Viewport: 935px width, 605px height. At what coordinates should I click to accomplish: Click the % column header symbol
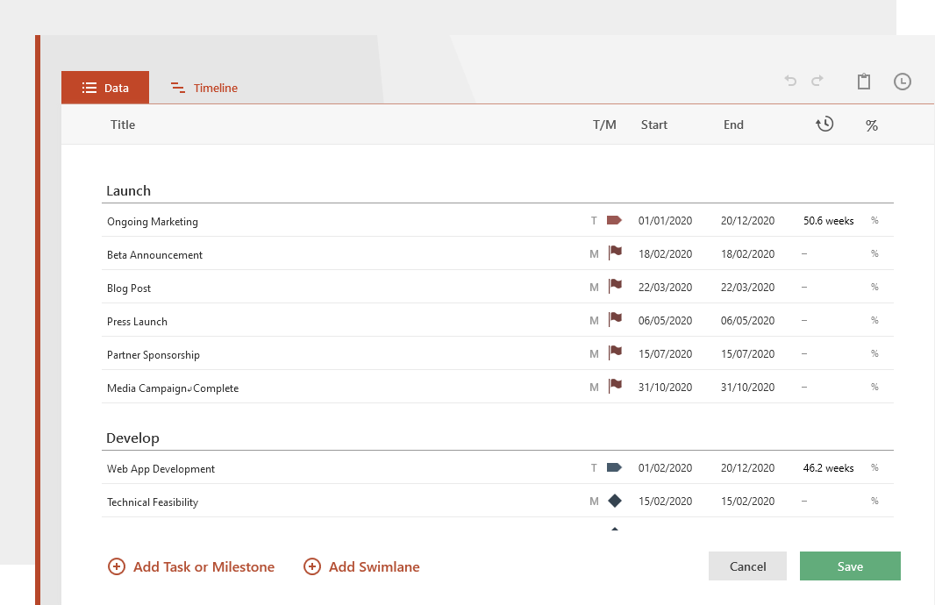pyautogui.click(x=872, y=125)
